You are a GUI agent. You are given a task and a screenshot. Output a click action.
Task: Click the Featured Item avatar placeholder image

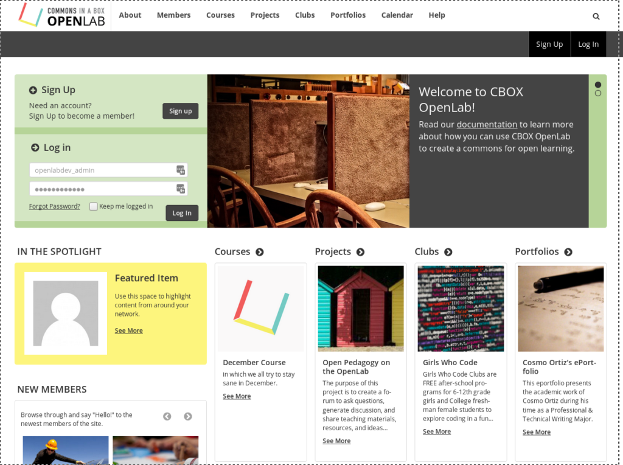click(x=66, y=313)
